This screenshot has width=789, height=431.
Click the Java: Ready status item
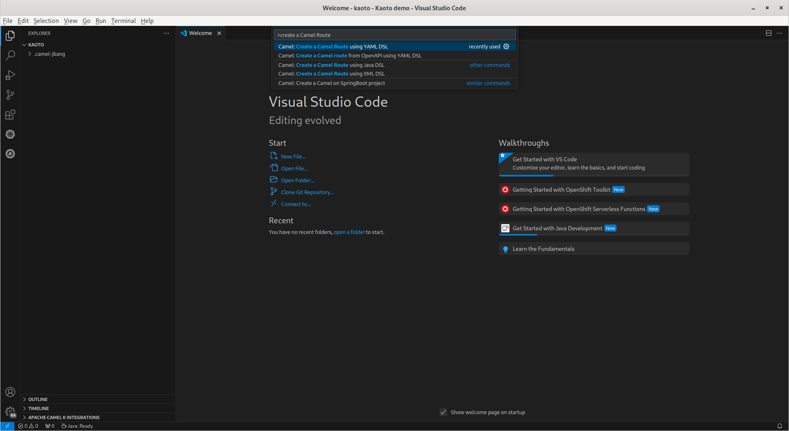point(77,426)
